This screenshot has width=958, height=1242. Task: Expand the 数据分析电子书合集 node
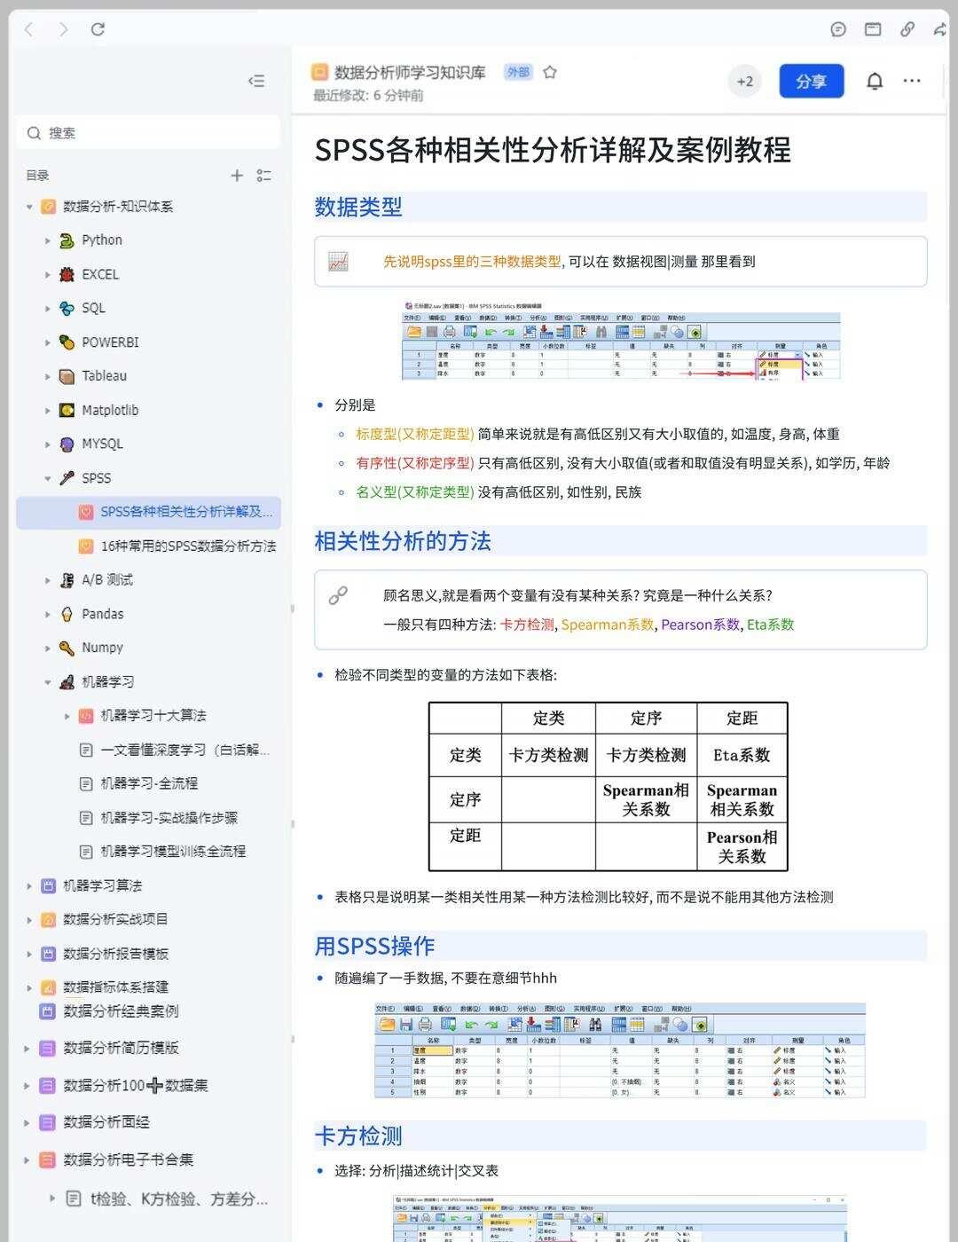(x=27, y=1159)
